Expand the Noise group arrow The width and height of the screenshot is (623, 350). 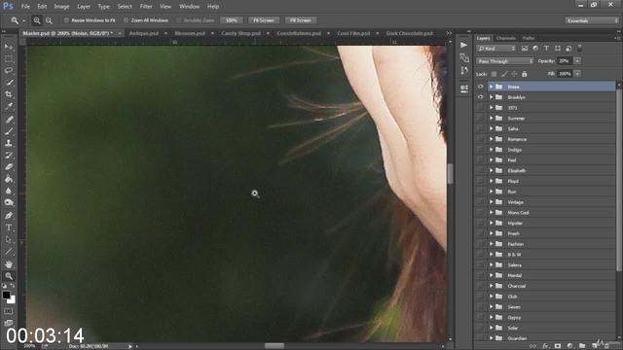pyautogui.click(x=491, y=87)
